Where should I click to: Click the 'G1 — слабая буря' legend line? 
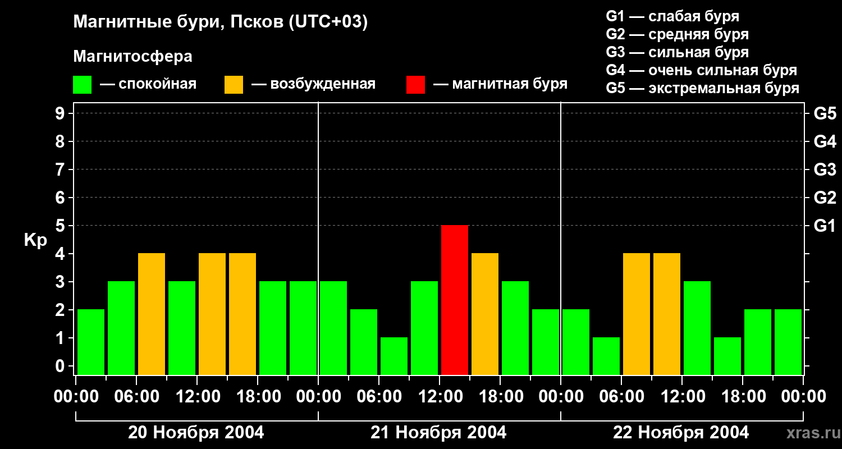click(672, 16)
